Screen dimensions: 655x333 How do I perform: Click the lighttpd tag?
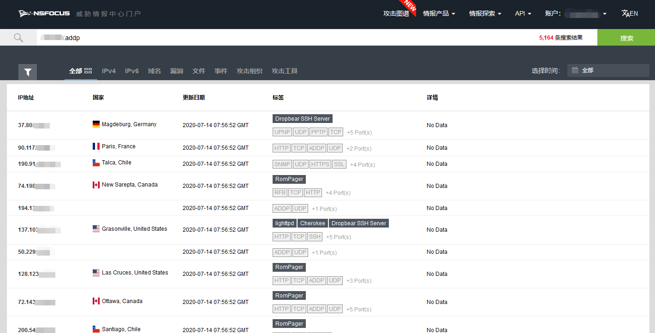click(284, 223)
